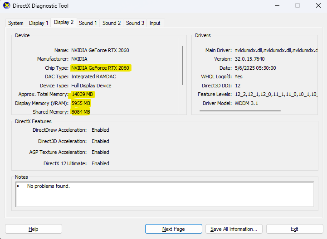The width and height of the screenshot is (327, 239).
Task: Click inside the Notes text box
Action: pos(165,194)
